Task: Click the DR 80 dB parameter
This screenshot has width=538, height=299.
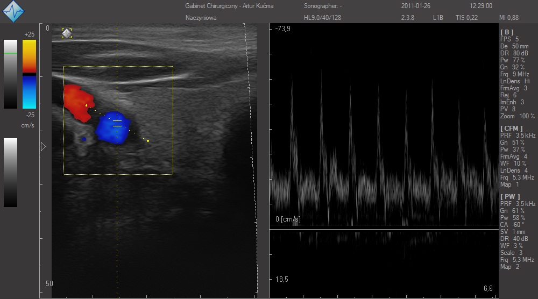Action: click(x=514, y=53)
